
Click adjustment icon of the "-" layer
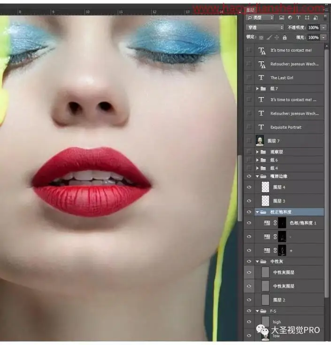[x=267, y=236]
